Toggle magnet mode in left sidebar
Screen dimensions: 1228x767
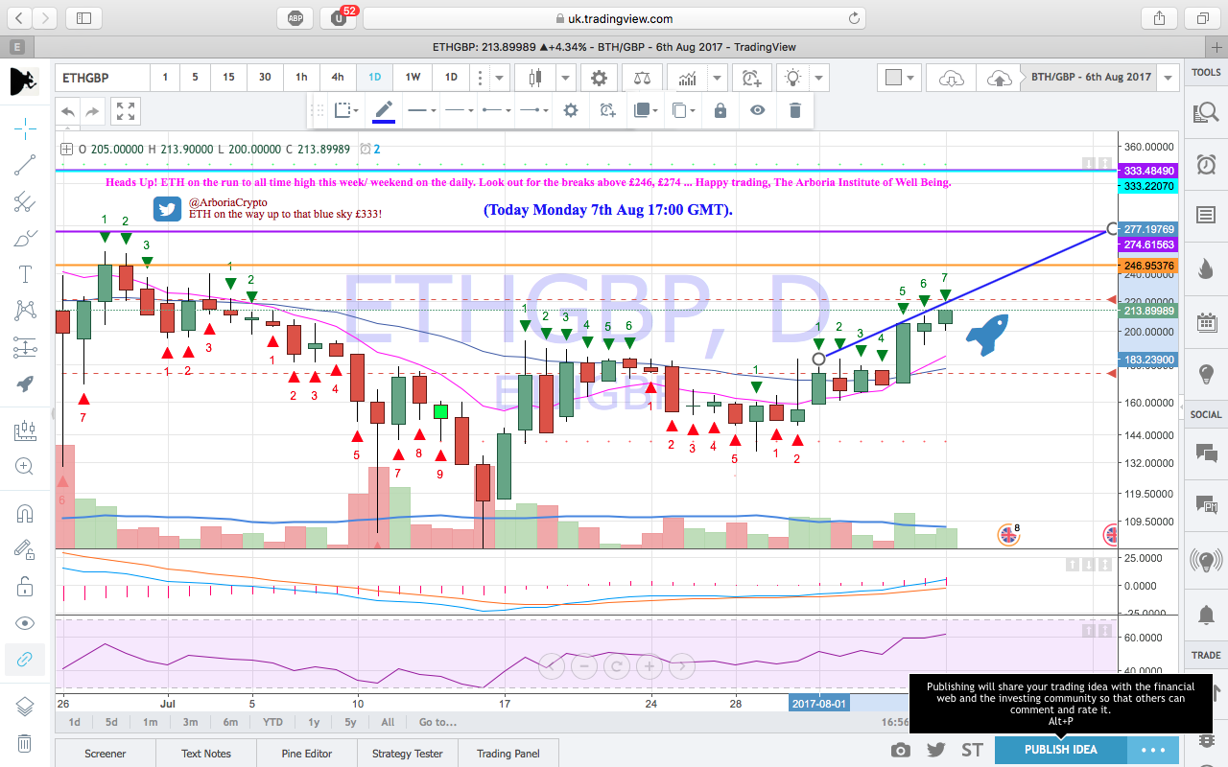point(25,514)
